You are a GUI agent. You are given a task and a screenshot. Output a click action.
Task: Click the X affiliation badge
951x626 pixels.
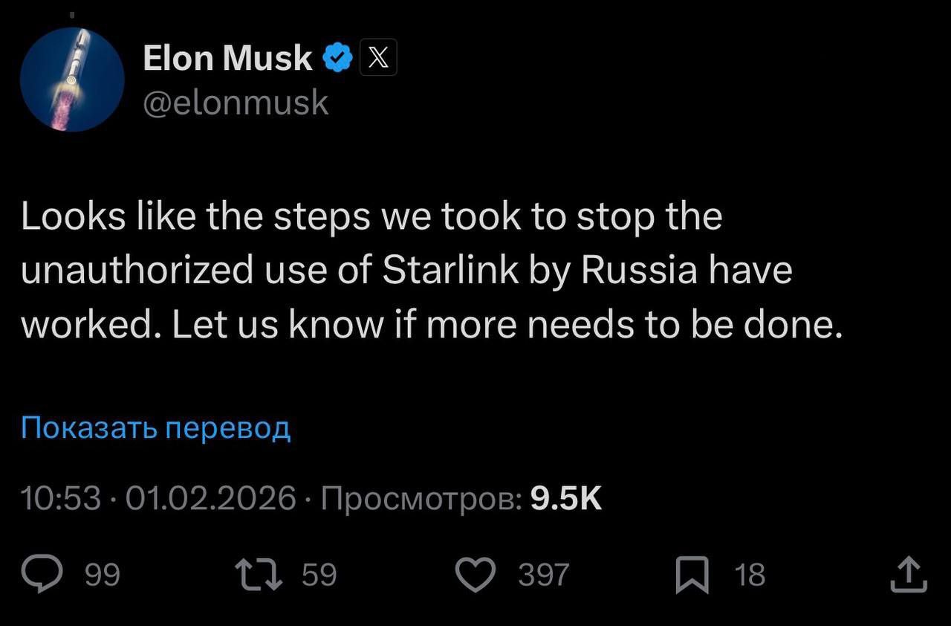(378, 56)
